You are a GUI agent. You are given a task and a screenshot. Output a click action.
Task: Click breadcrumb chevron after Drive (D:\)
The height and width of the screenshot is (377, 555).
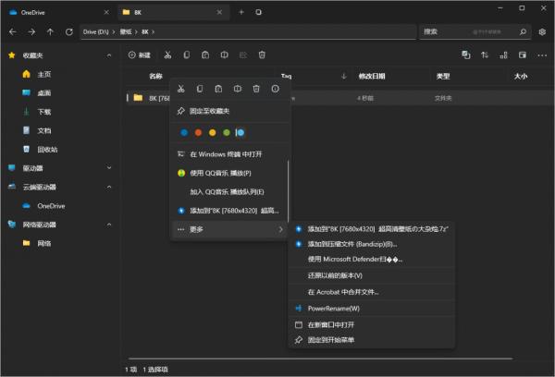[x=114, y=31]
